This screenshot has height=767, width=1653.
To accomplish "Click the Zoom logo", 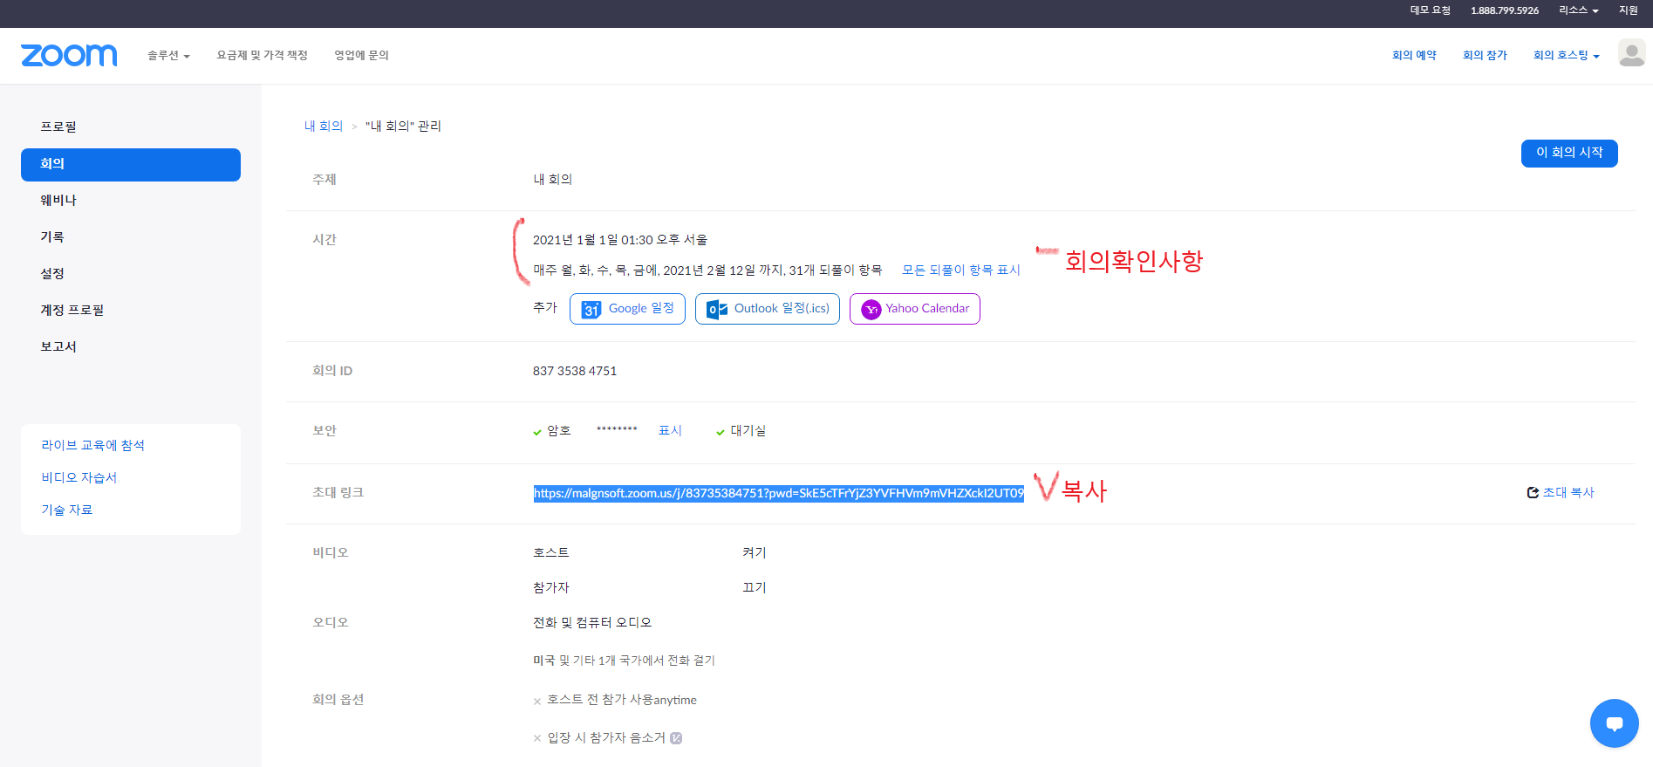I will coord(69,56).
